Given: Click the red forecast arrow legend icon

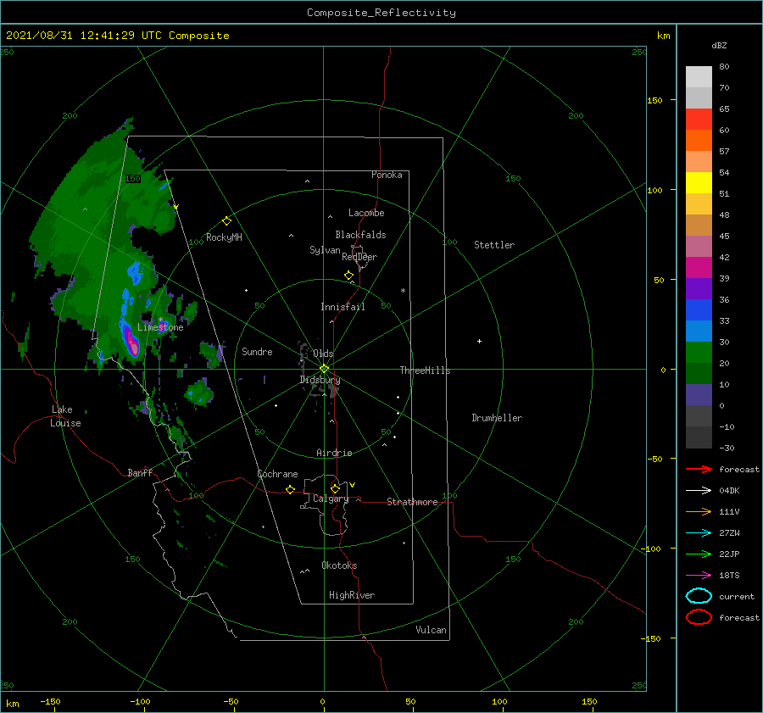Looking at the screenshot, I should (699, 469).
